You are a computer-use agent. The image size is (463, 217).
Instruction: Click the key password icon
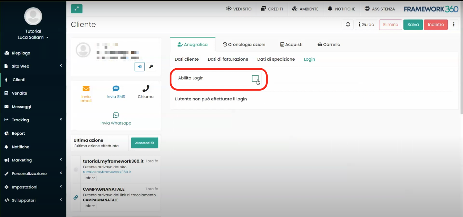151,66
